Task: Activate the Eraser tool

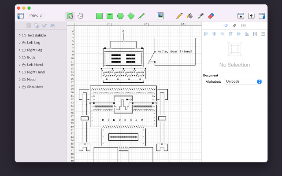Action: (x=211, y=16)
